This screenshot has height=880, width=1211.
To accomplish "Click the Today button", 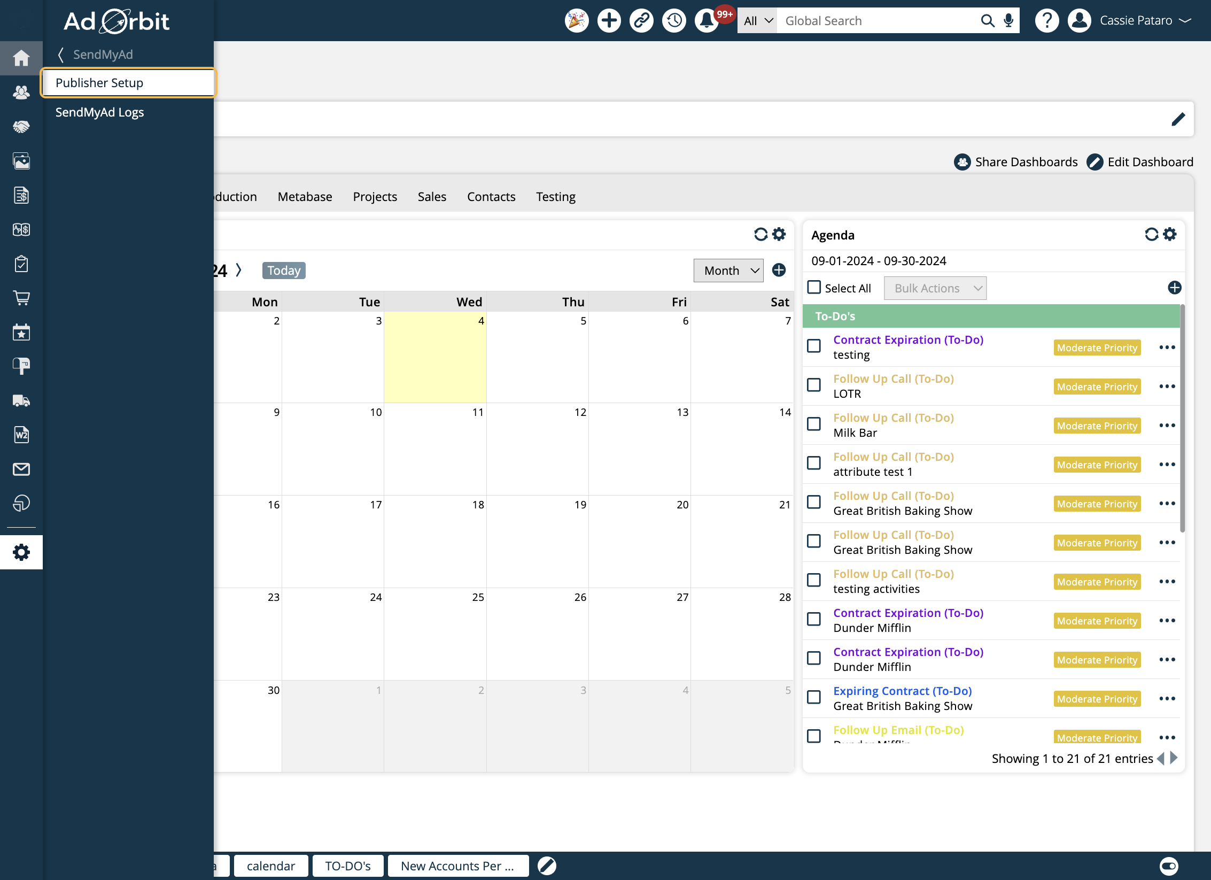I will point(284,271).
